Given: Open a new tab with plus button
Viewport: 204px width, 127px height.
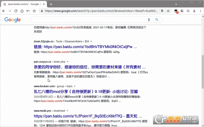Looking at the screenshot, I should click(51, 4).
